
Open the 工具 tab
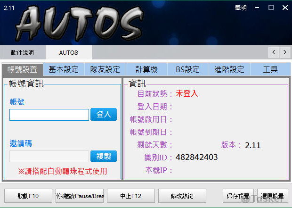click(x=270, y=69)
